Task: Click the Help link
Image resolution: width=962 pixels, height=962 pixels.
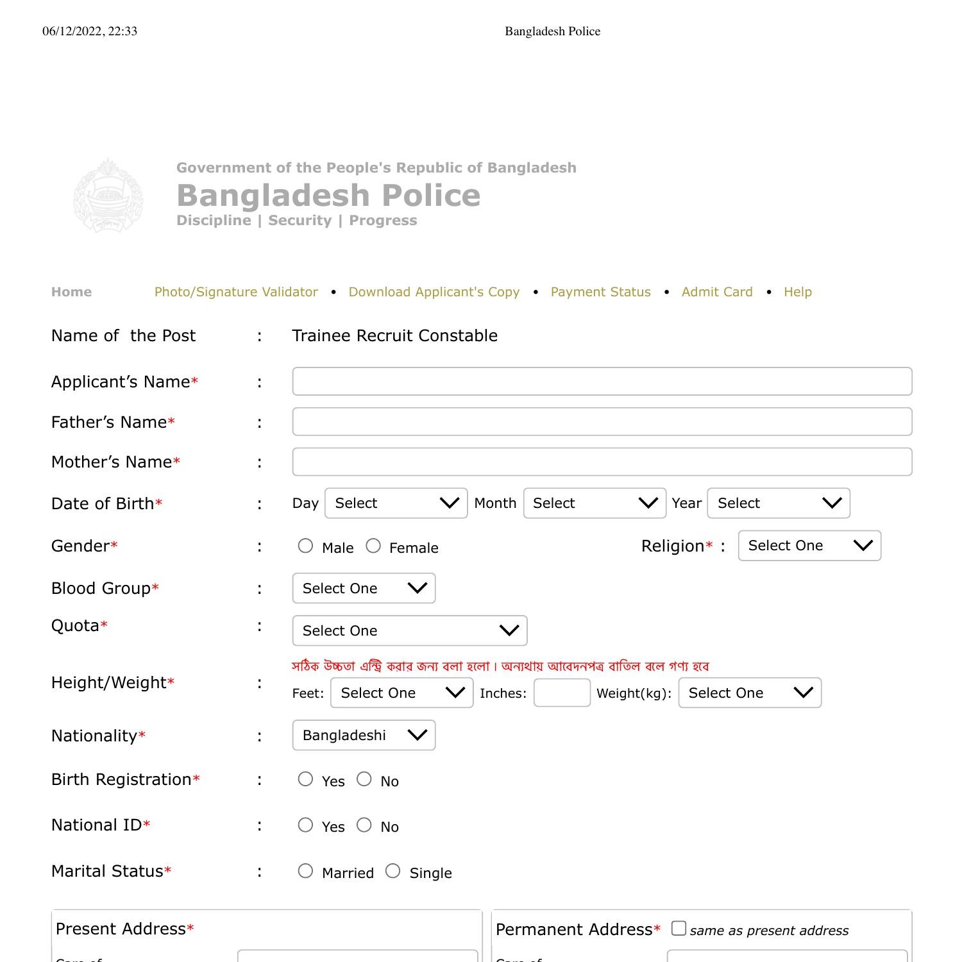Action: (797, 292)
